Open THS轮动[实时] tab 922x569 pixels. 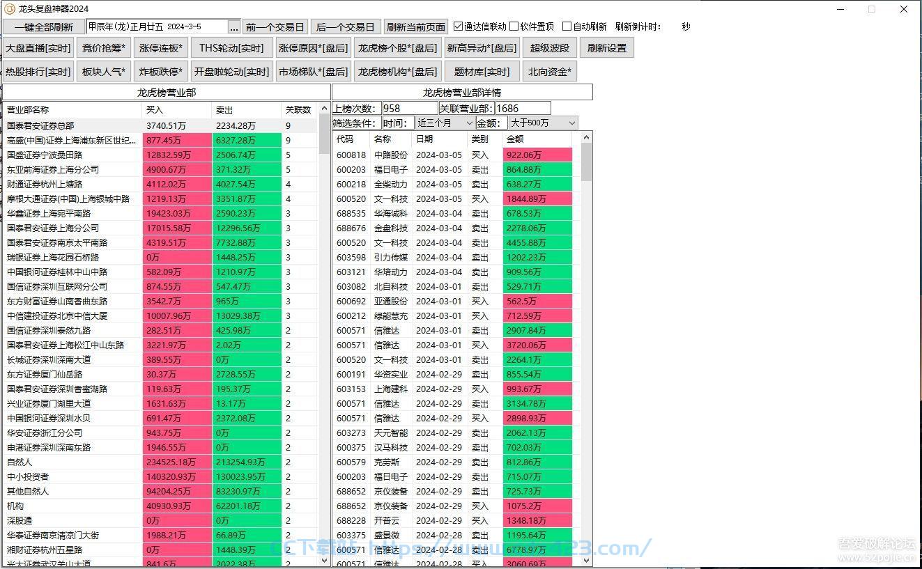pyautogui.click(x=231, y=48)
